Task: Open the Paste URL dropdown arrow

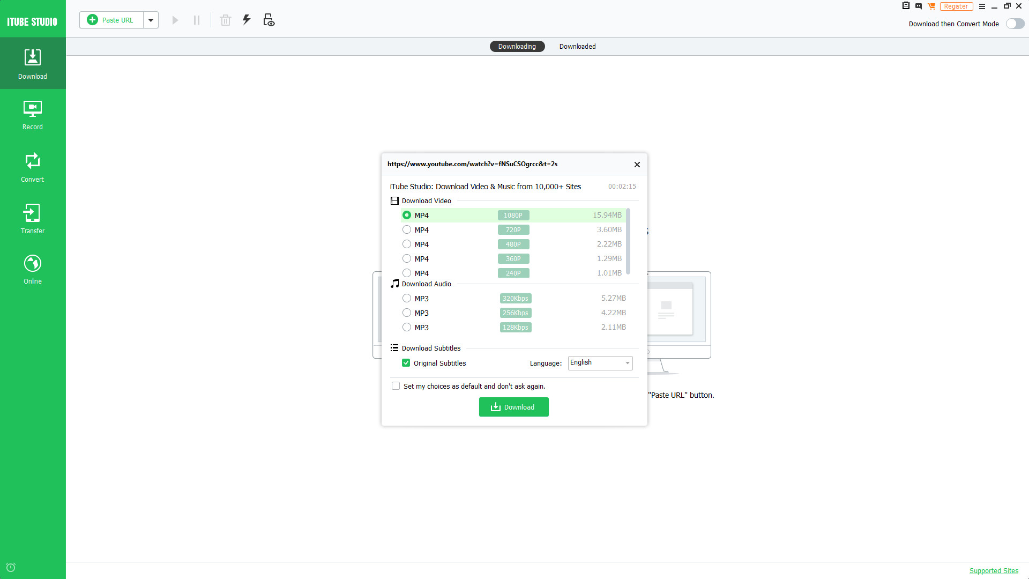Action: 151,20
